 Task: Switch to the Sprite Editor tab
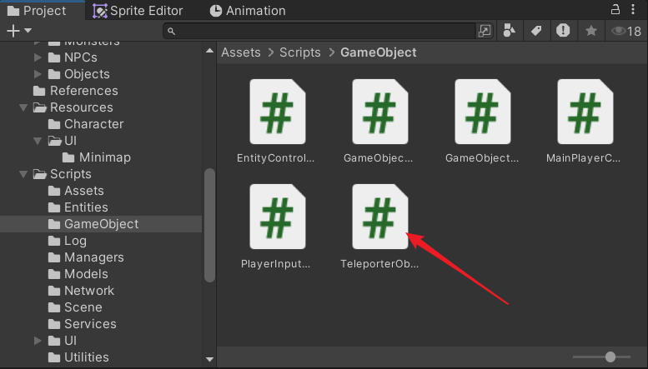pos(138,11)
